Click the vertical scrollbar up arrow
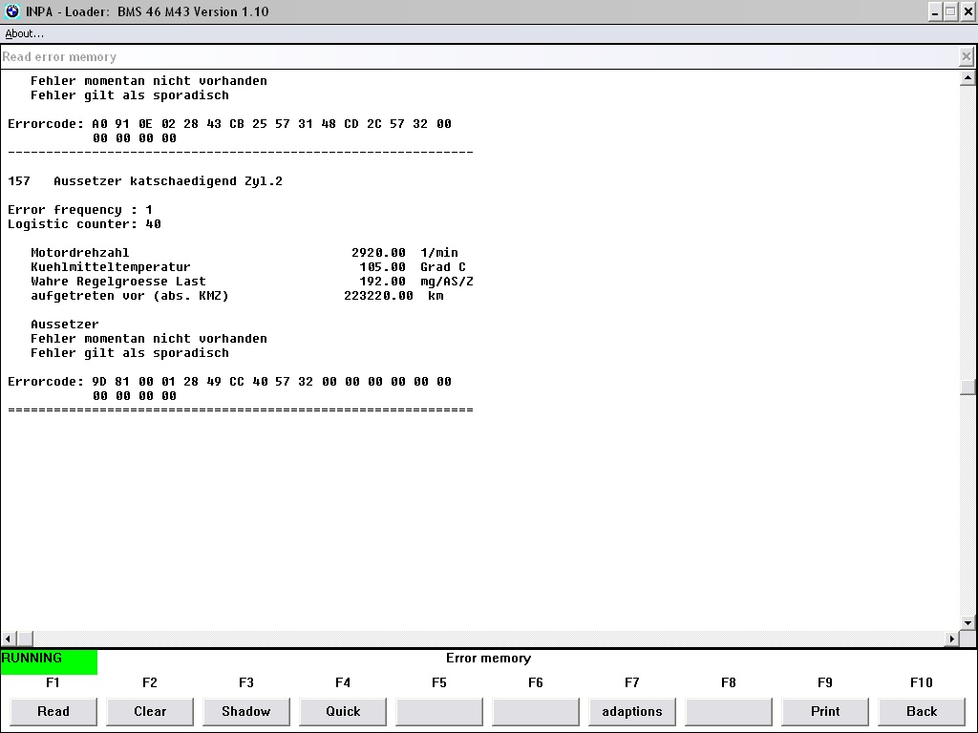The height and width of the screenshot is (733, 978). (967, 78)
